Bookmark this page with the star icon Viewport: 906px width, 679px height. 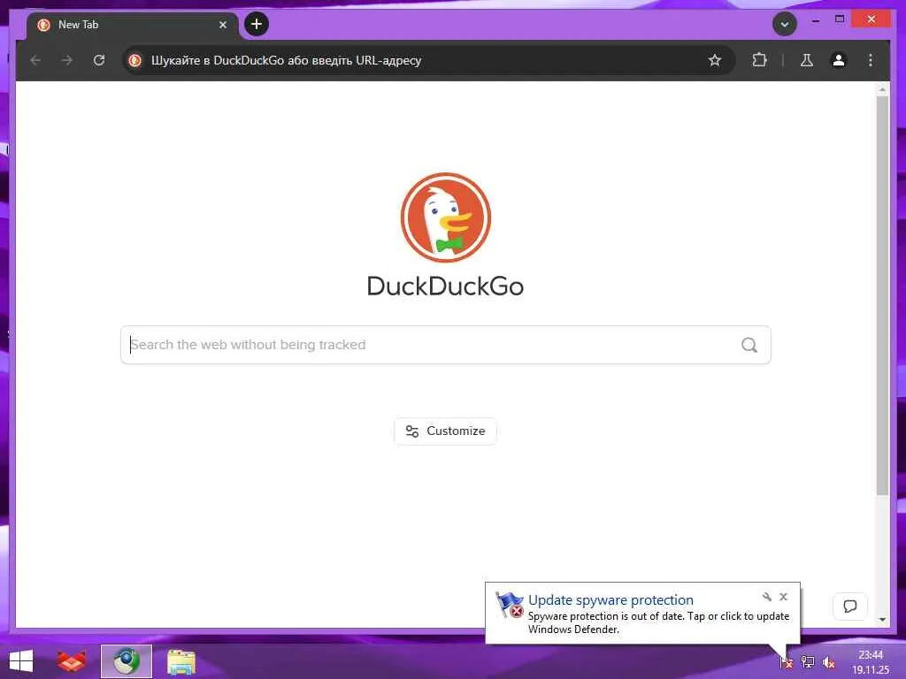tap(715, 60)
